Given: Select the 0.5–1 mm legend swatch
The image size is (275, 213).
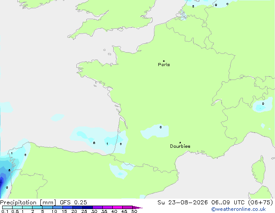Looking at the screenshot, I should click(x=17, y=207).
